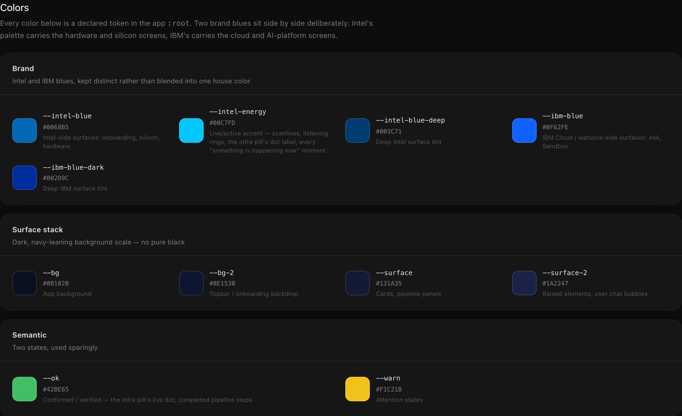This screenshot has width=682, height=416.
Task: Click the hex value #0B1020
Action: pyautogui.click(x=56, y=283)
